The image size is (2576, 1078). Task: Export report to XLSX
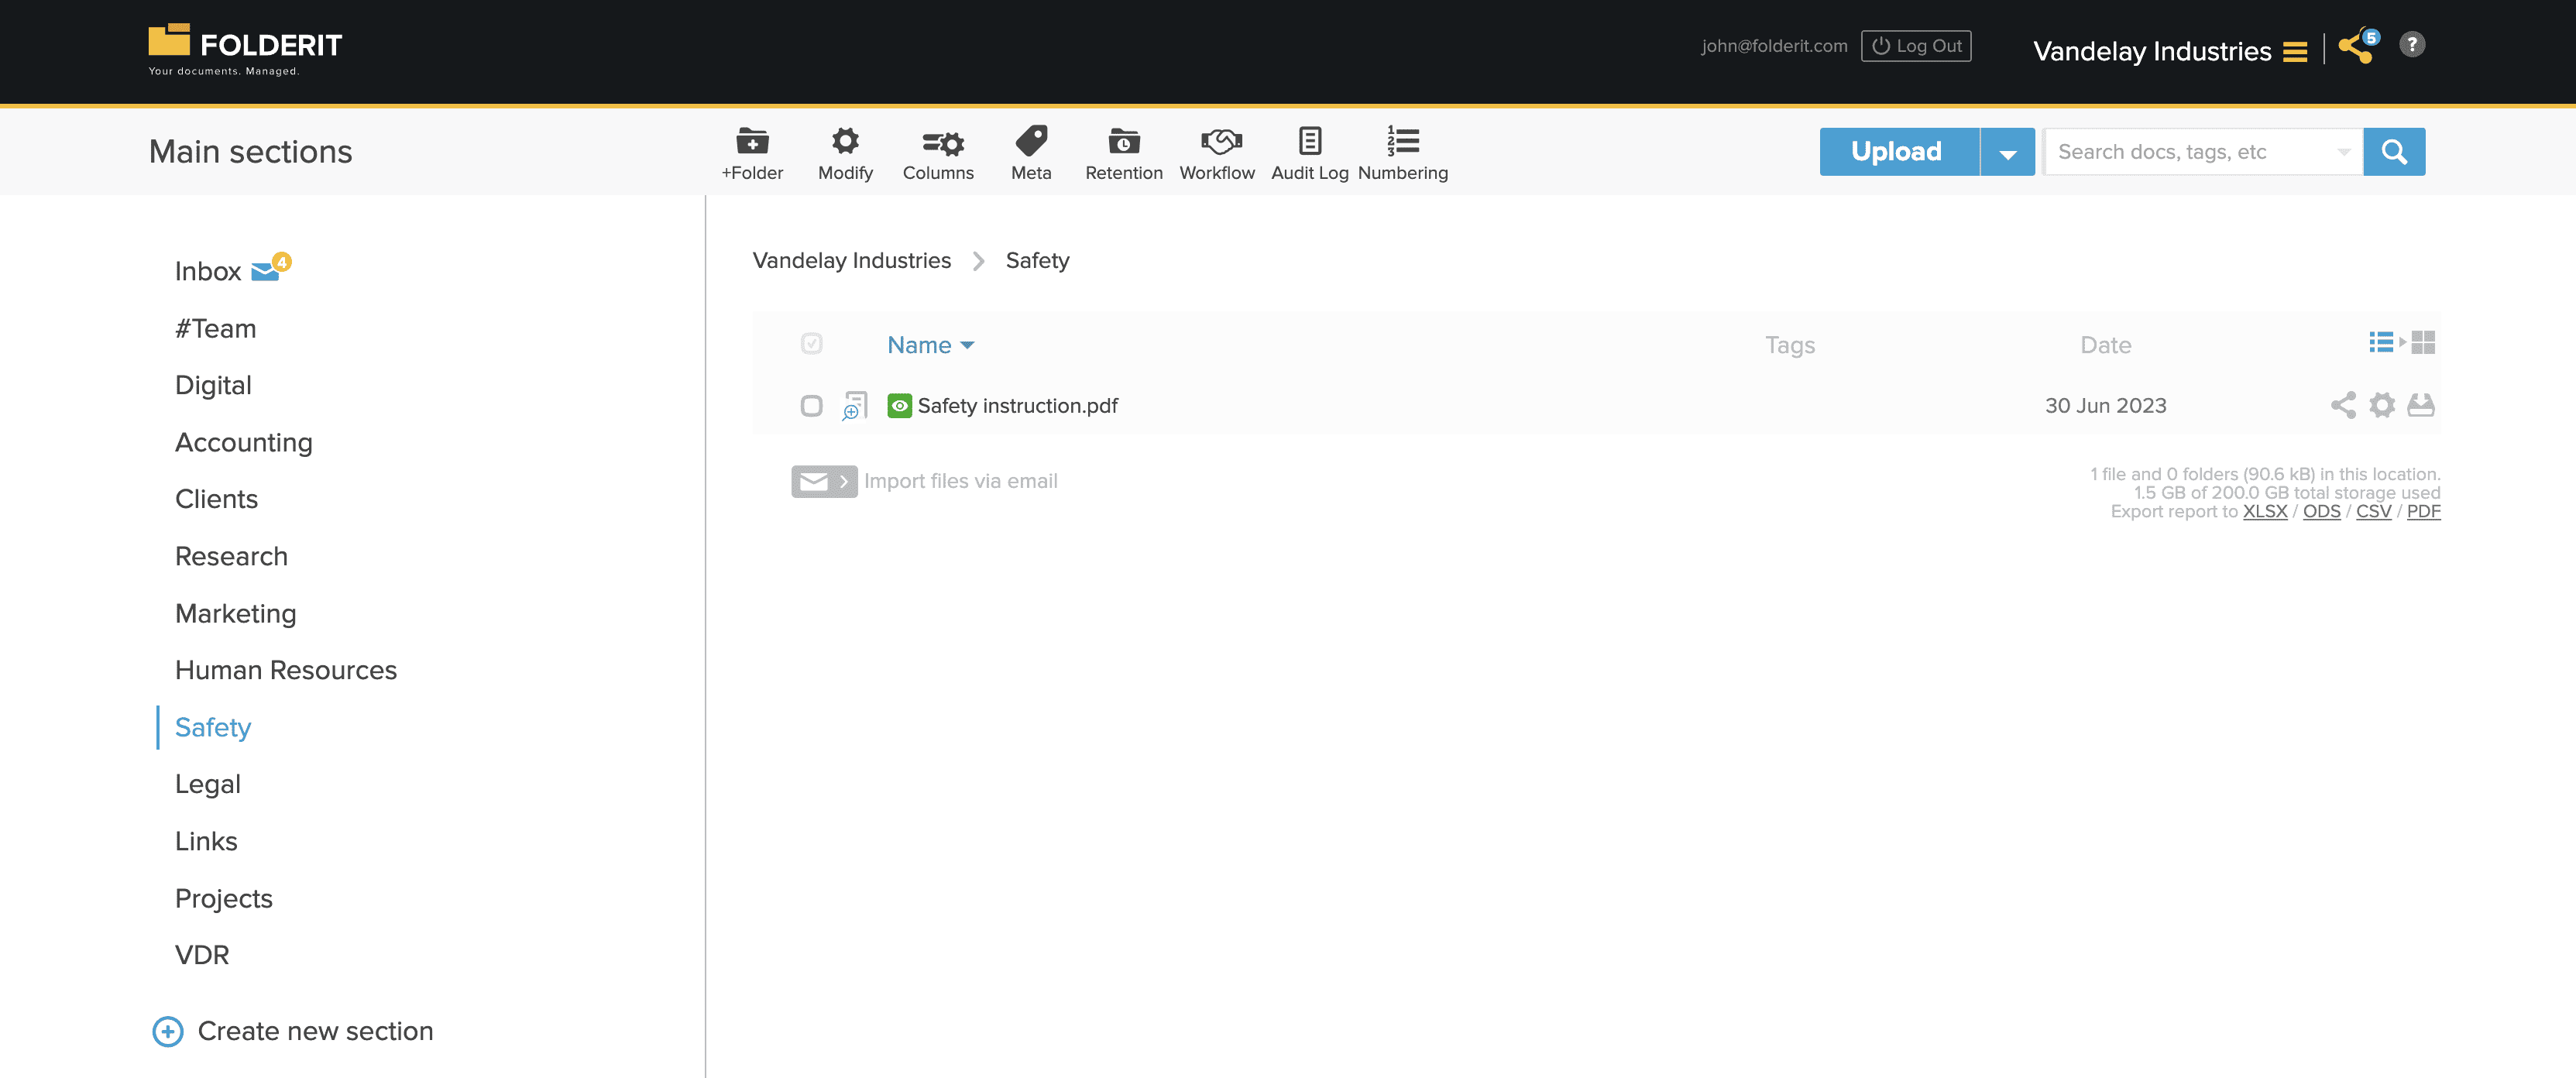pyautogui.click(x=2265, y=511)
